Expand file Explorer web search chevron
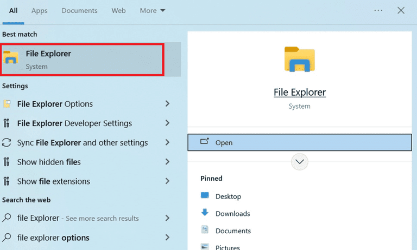 pos(167,218)
